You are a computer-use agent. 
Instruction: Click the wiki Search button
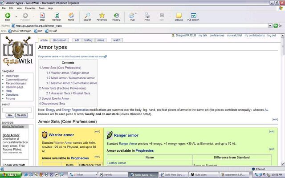[21, 115]
